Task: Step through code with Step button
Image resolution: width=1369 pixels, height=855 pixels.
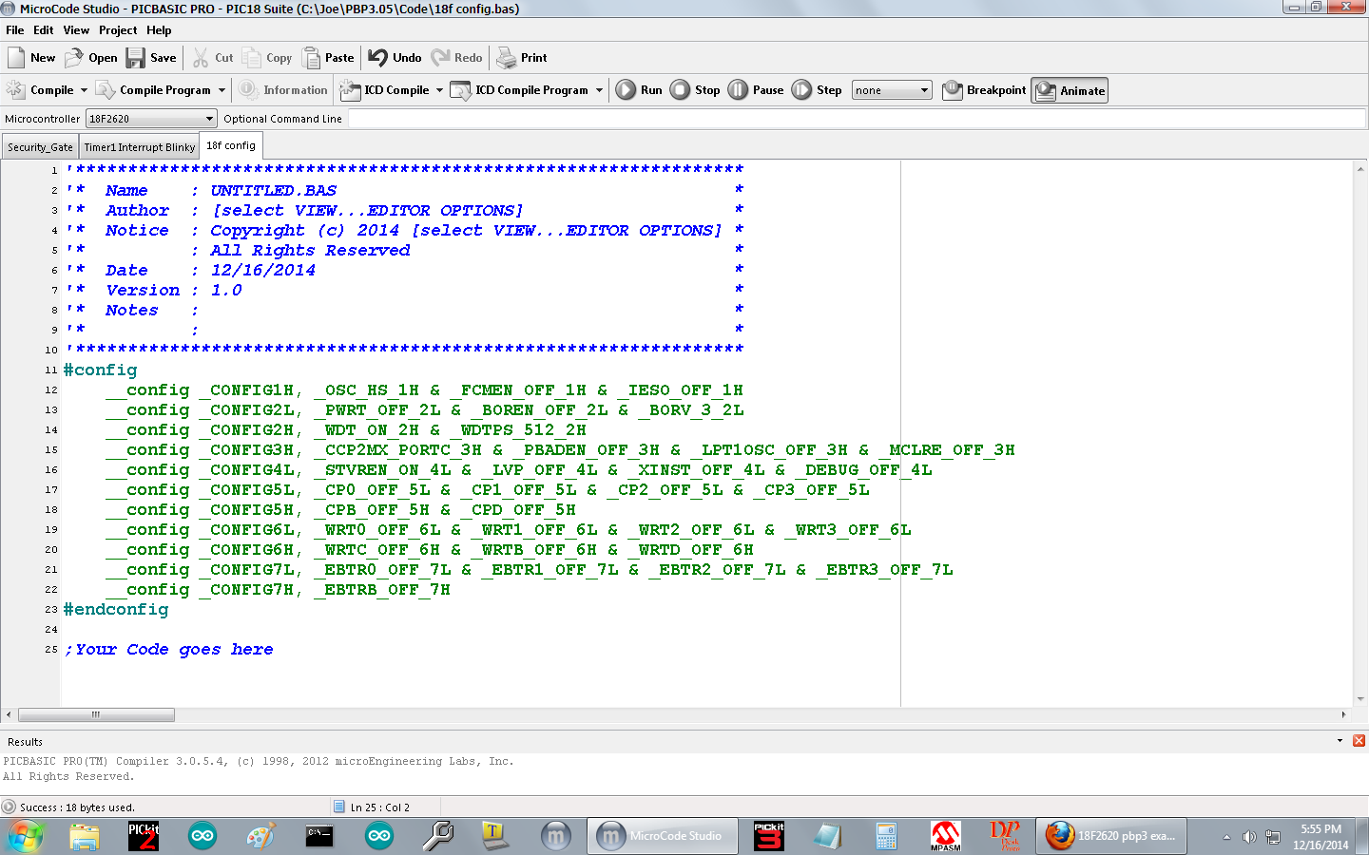Action: [x=817, y=90]
